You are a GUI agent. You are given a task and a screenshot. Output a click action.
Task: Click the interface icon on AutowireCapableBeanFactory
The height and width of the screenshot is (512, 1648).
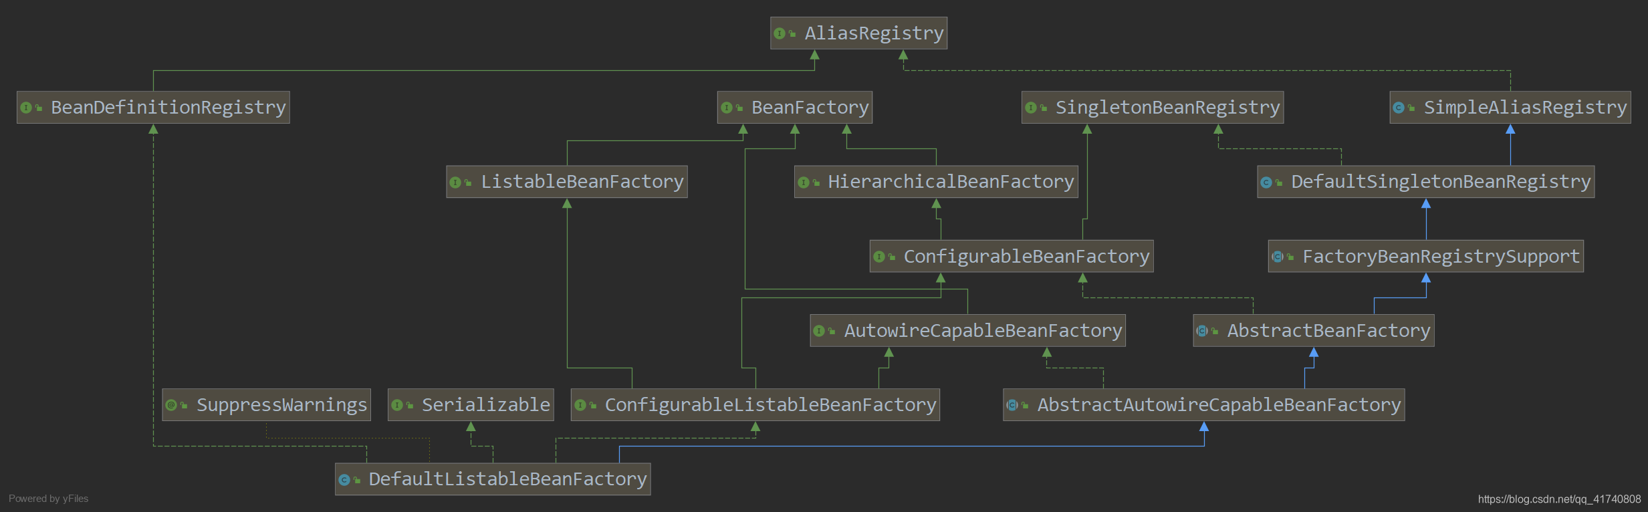819,331
